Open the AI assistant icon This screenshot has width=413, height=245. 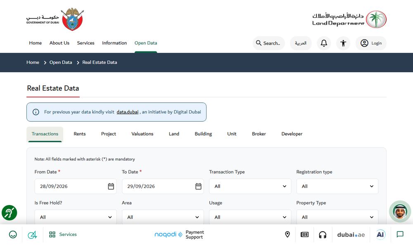coord(380,234)
